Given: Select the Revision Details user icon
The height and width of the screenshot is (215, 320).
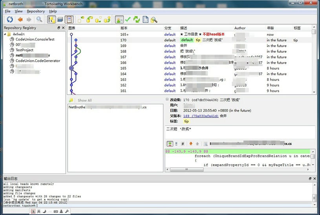Looking at the screenshot, I should (119, 19).
